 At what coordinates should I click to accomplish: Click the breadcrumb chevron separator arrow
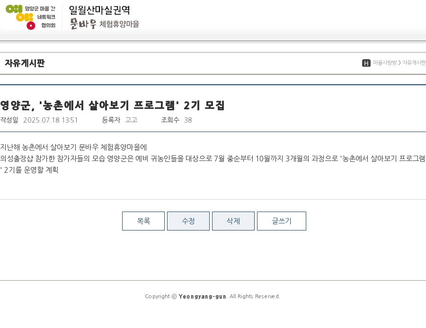pyautogui.click(x=399, y=63)
